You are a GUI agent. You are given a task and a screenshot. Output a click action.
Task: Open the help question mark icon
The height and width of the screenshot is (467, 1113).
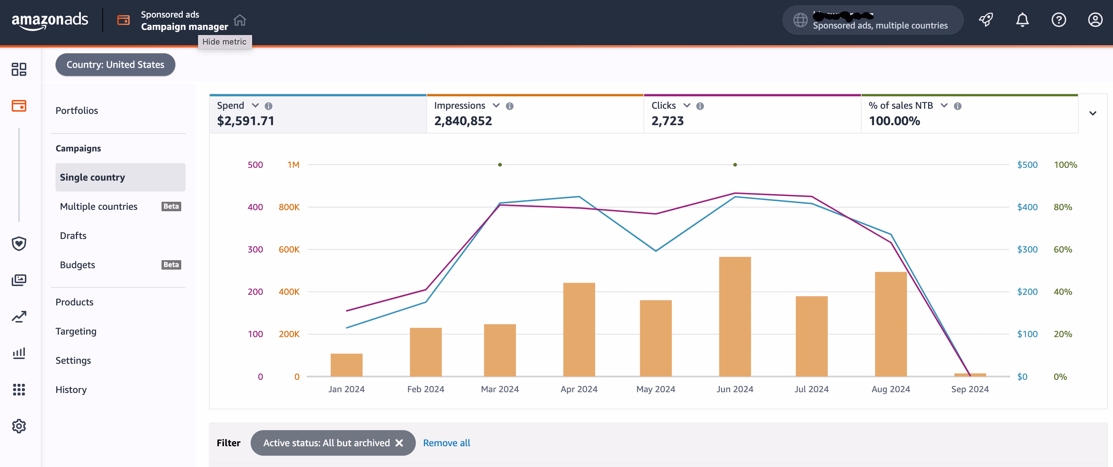pyautogui.click(x=1058, y=20)
